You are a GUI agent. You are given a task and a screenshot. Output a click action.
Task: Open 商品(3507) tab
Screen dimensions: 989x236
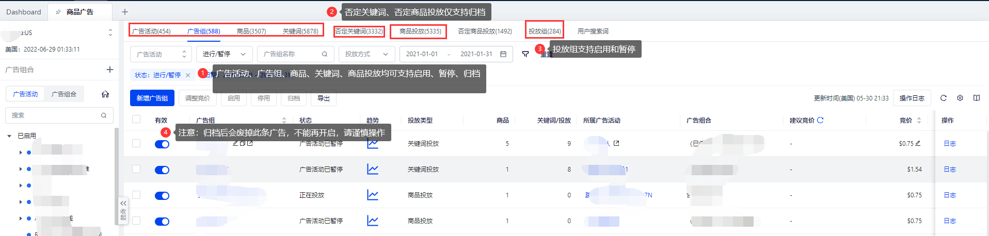point(251,31)
